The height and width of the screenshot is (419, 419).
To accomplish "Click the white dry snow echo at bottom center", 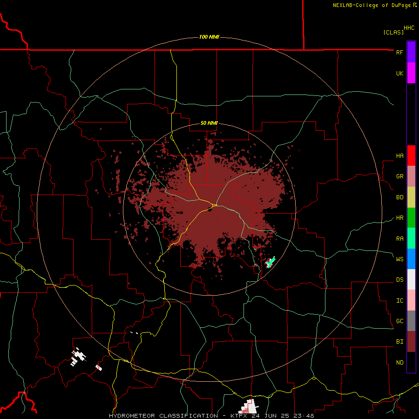I will tap(250, 407).
